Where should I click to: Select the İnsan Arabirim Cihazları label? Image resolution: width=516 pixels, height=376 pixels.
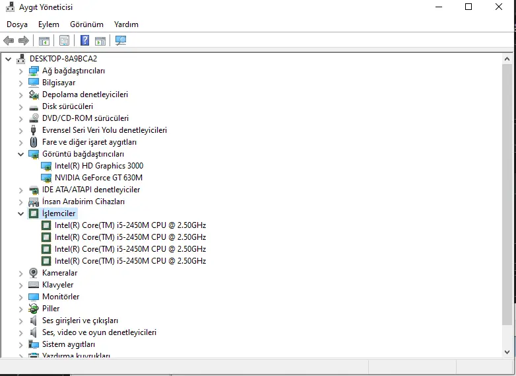tap(84, 202)
